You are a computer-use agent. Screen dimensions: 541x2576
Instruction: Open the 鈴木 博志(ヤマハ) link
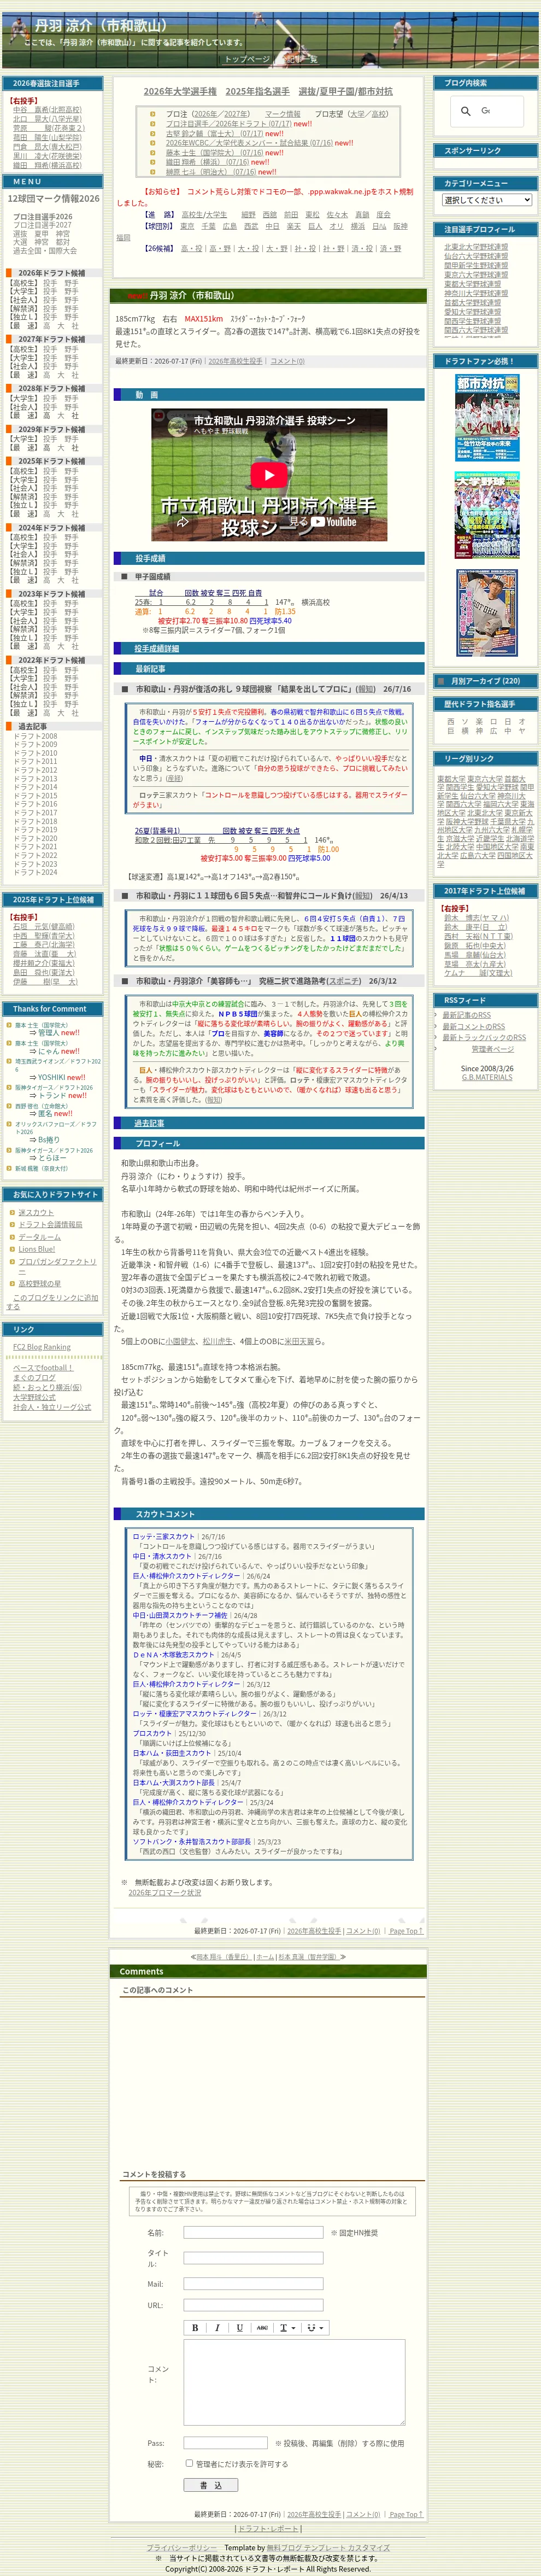pos(476,918)
